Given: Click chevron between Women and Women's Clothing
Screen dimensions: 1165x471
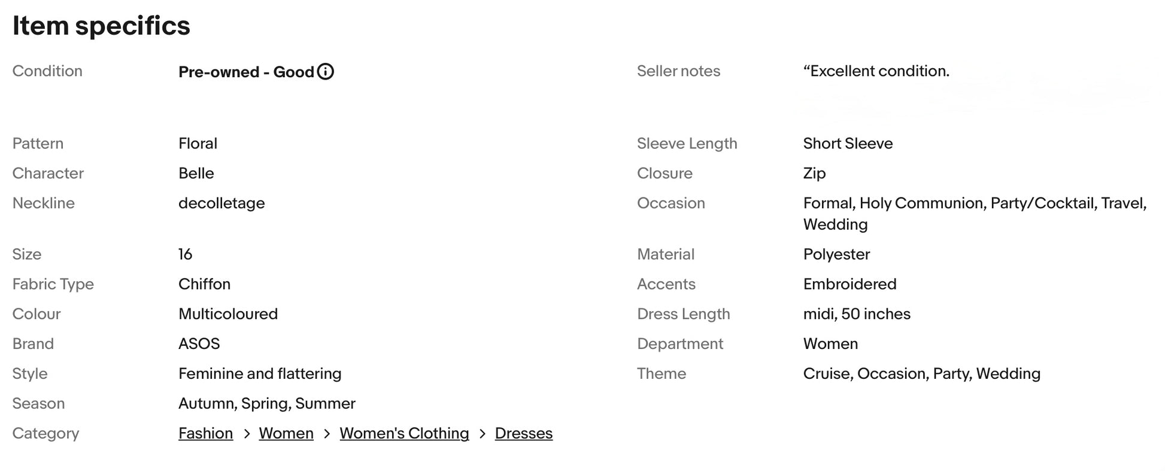Looking at the screenshot, I should tap(327, 434).
